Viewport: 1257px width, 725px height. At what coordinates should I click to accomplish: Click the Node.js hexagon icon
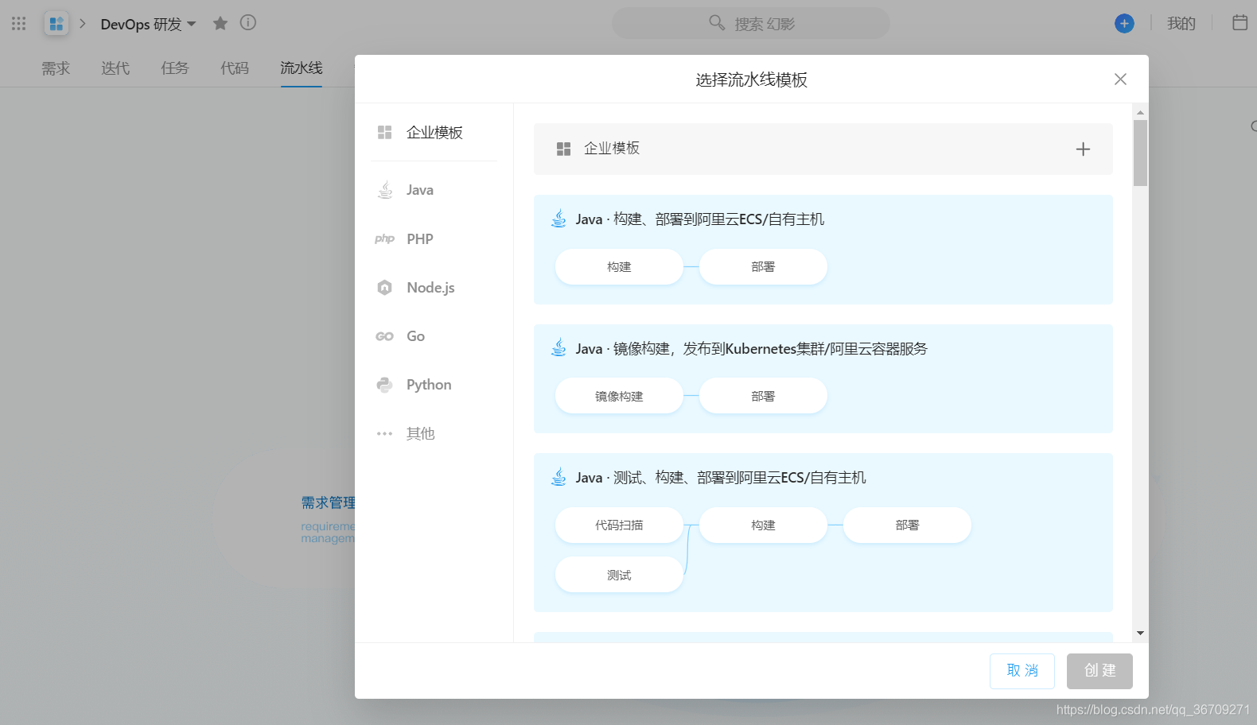click(385, 288)
